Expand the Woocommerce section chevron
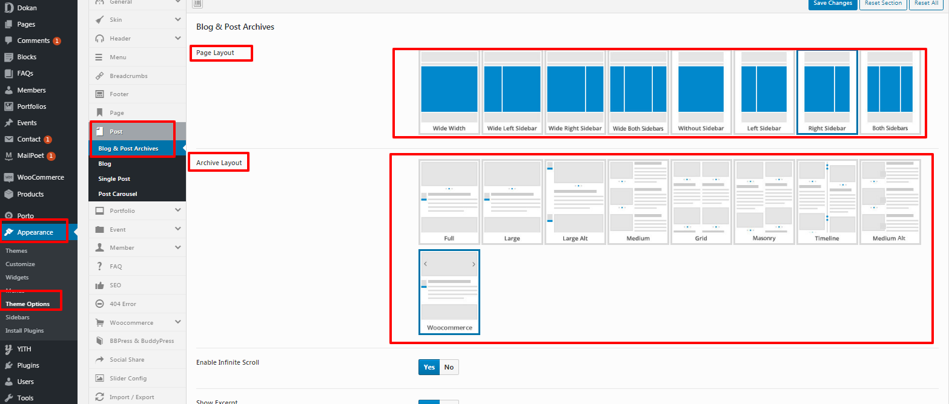The height and width of the screenshot is (404, 949). point(178,322)
